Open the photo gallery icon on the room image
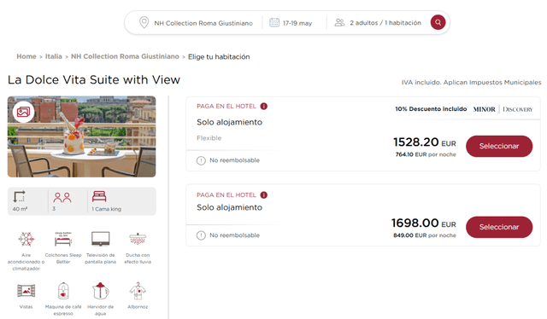This screenshot has width=547, height=319. click(23, 112)
